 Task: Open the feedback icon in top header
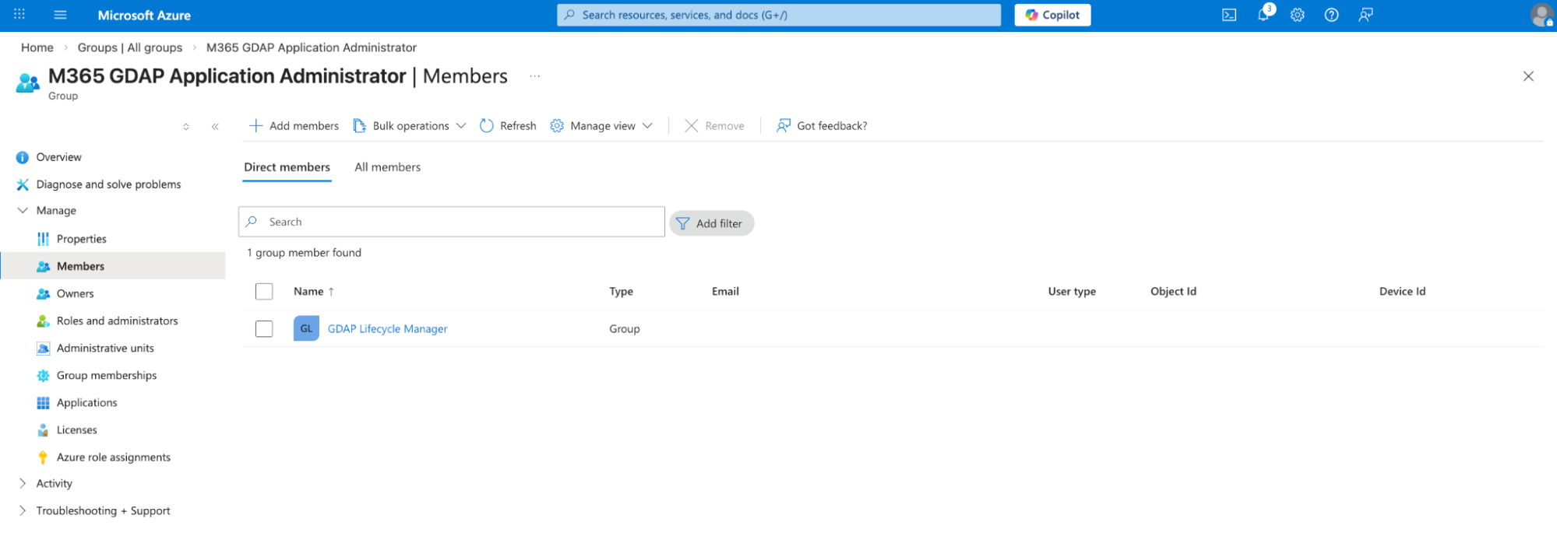[x=1365, y=15]
